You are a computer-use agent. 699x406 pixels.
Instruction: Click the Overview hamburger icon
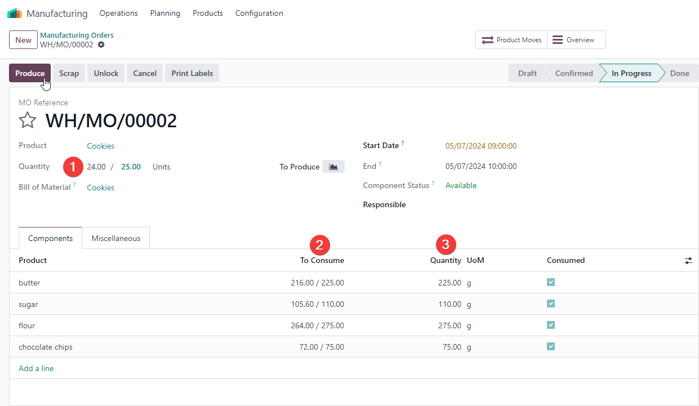coord(558,40)
